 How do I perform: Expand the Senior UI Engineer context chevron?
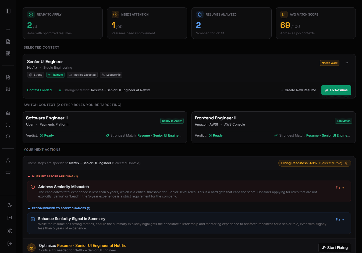tap(347, 63)
